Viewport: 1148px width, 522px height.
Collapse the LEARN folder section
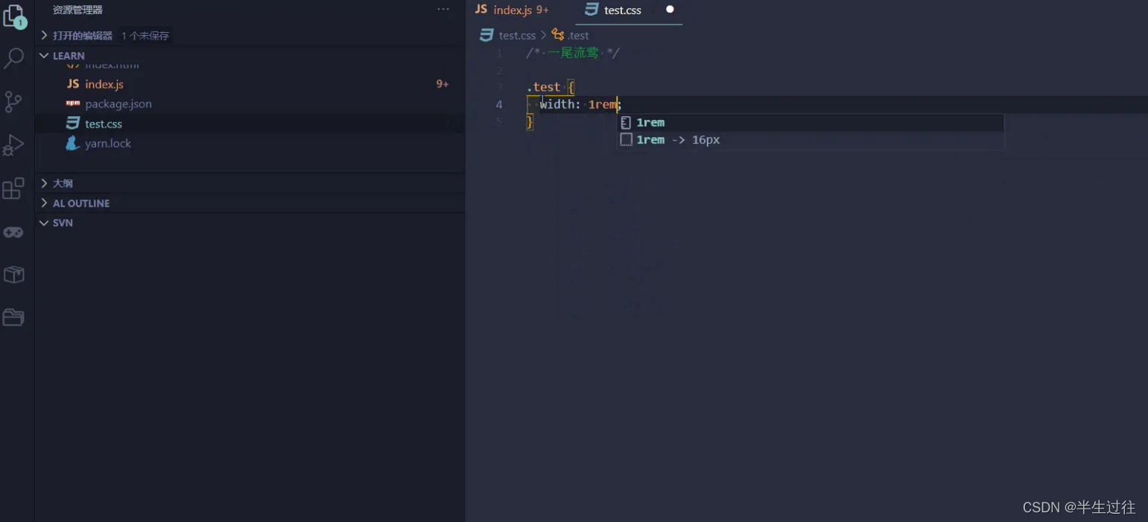tap(249, 55)
